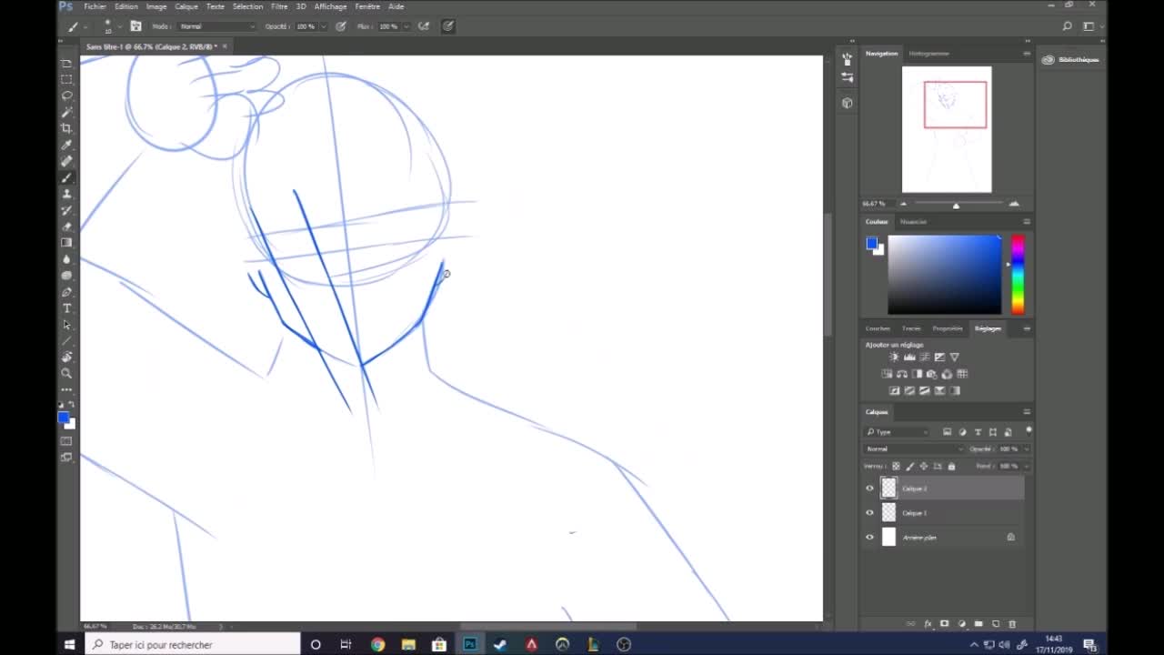Open Flux dropdown arrow
This screenshot has width=1164, height=655.
(x=406, y=26)
